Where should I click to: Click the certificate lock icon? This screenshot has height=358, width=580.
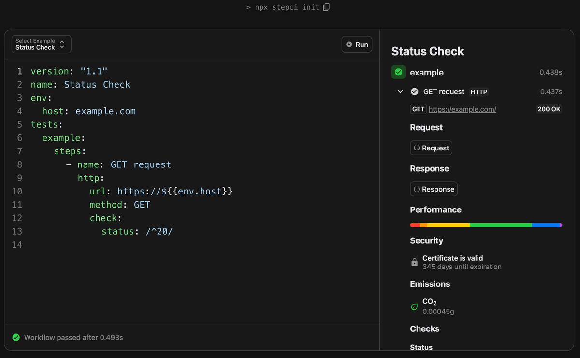[x=414, y=262]
